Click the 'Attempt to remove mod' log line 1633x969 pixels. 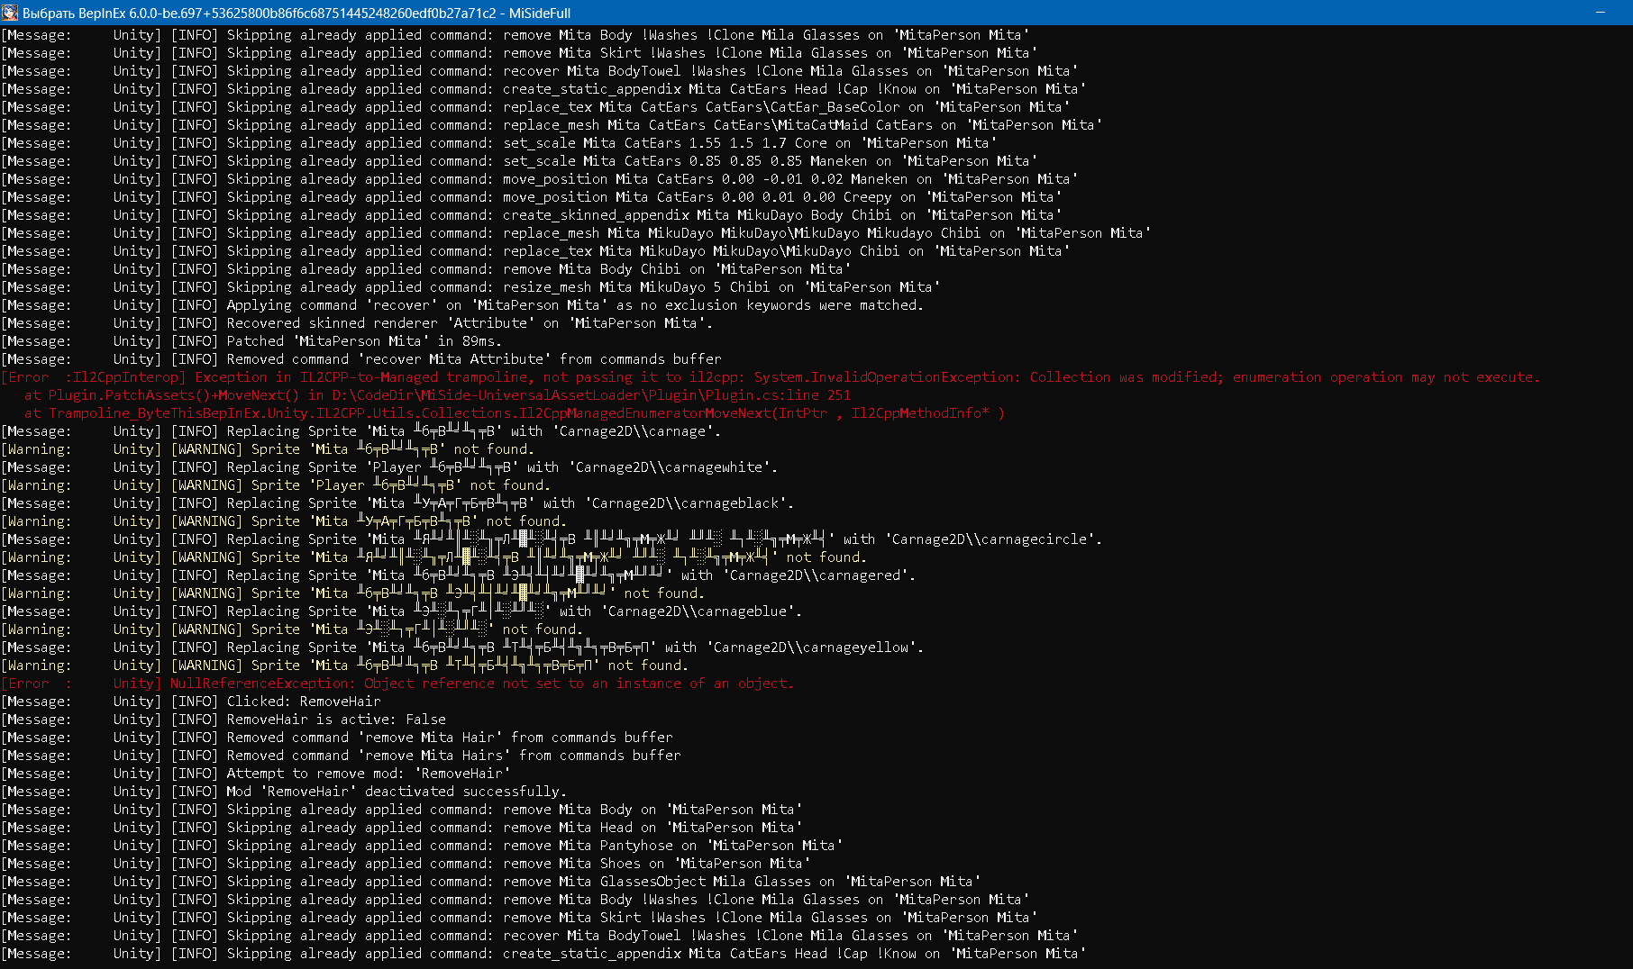point(368,774)
